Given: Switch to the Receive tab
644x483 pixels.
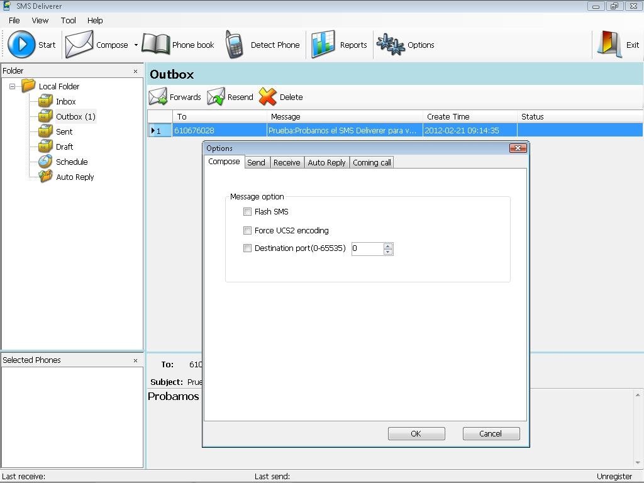Looking at the screenshot, I should click(x=287, y=163).
